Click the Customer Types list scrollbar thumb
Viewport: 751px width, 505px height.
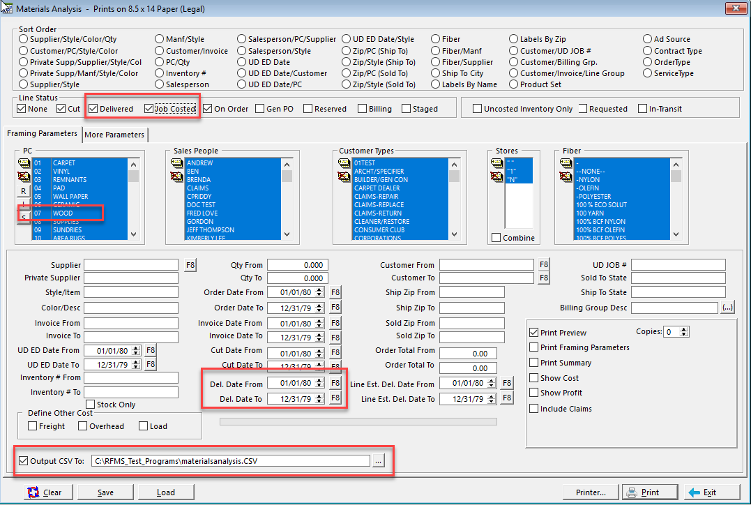point(454,176)
